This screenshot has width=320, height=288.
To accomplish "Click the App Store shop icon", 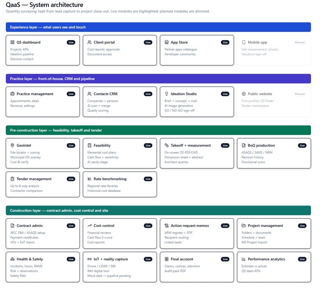I will pos(166,42).
